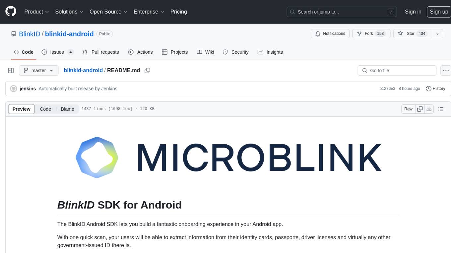Switch to the Security tab

point(235,52)
